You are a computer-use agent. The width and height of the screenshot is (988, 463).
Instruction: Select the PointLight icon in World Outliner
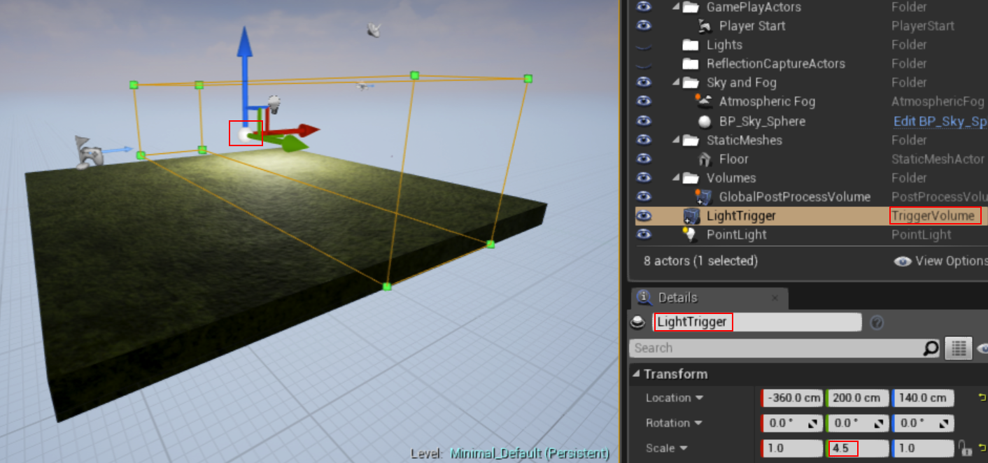[689, 234]
